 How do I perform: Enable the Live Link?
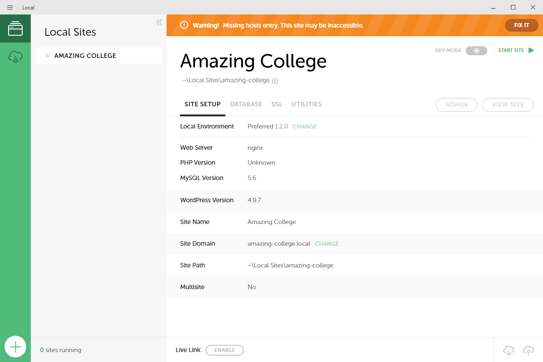tap(224, 350)
